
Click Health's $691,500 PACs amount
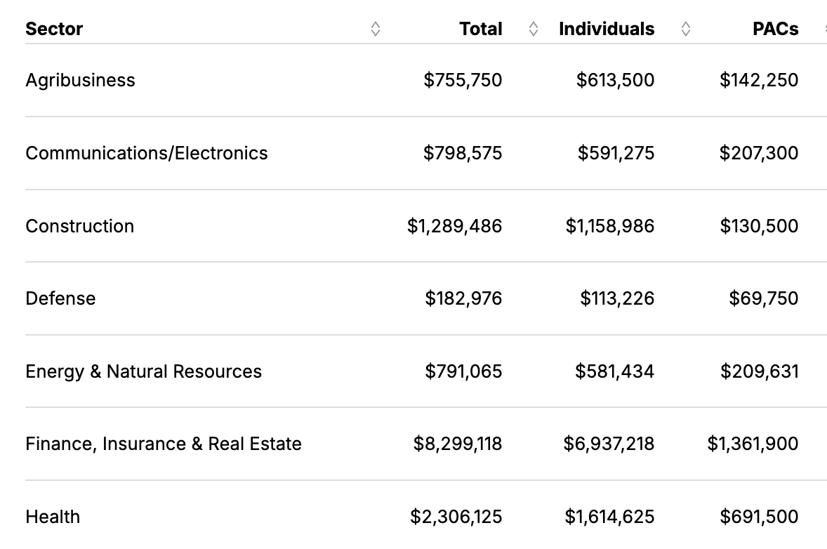tap(759, 517)
